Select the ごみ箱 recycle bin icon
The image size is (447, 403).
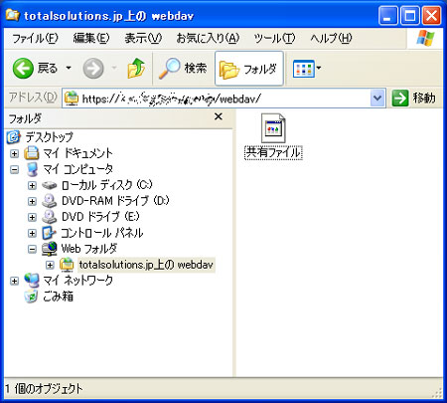click(32, 297)
